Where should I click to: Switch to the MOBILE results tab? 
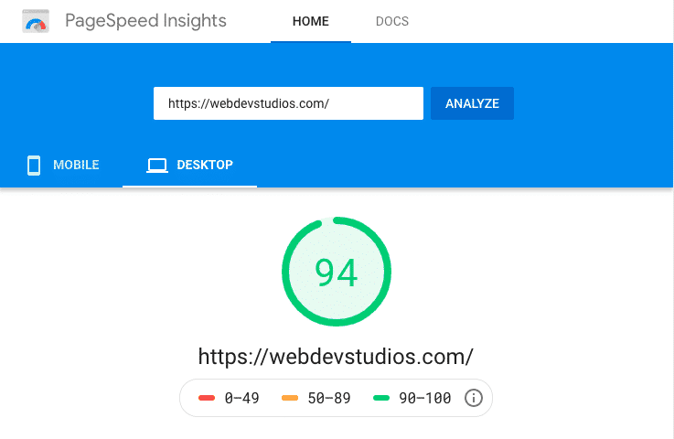click(63, 166)
